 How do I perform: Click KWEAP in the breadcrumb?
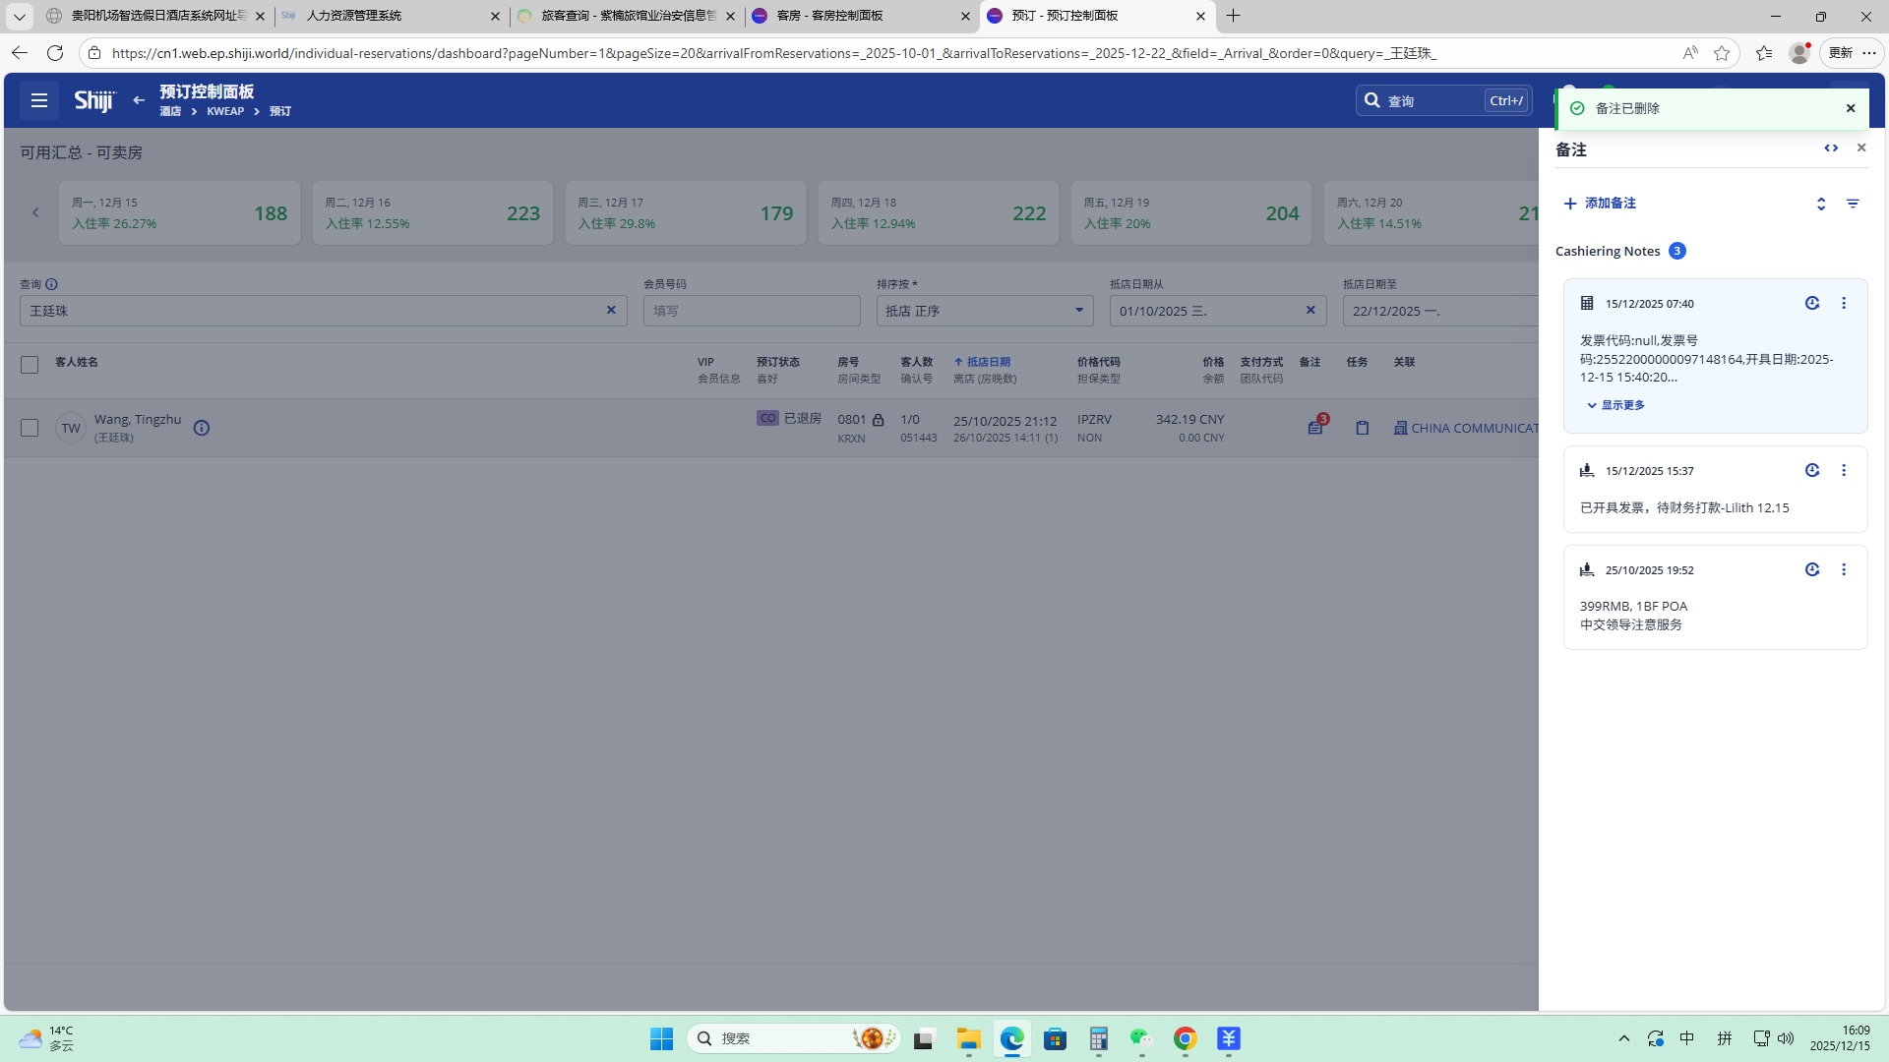point(225,112)
